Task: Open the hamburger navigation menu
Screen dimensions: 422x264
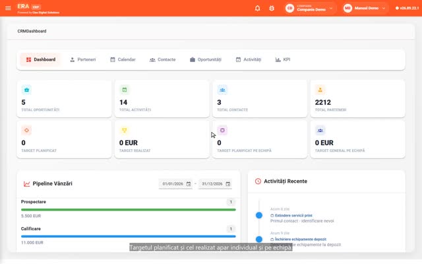Action: tap(8, 8)
